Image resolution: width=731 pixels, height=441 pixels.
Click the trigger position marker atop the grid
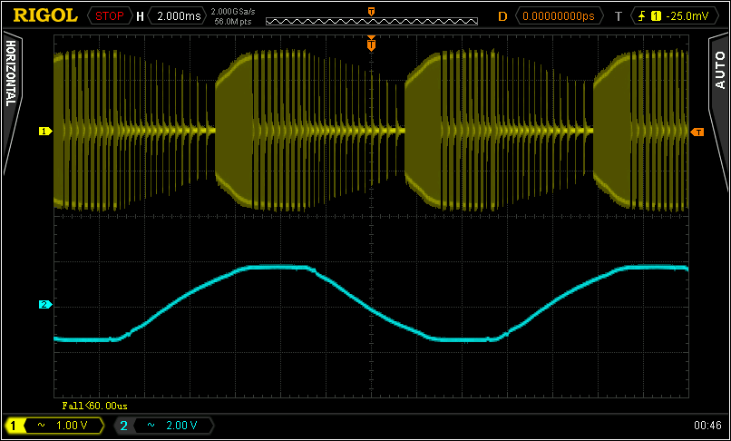pos(371,43)
